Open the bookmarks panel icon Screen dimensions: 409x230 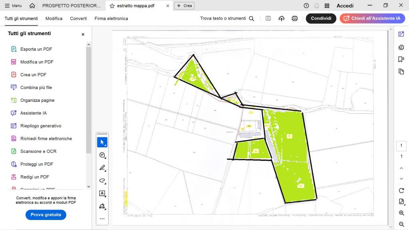click(401, 59)
